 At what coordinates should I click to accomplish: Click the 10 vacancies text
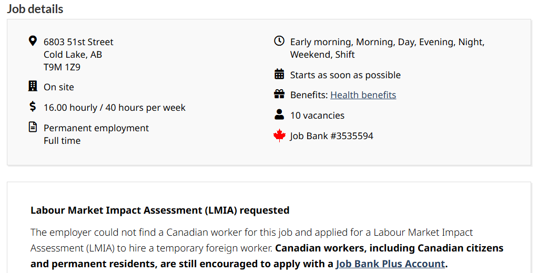(317, 115)
